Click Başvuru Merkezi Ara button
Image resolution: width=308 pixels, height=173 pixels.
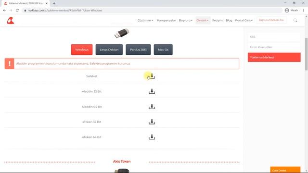coord(271,20)
